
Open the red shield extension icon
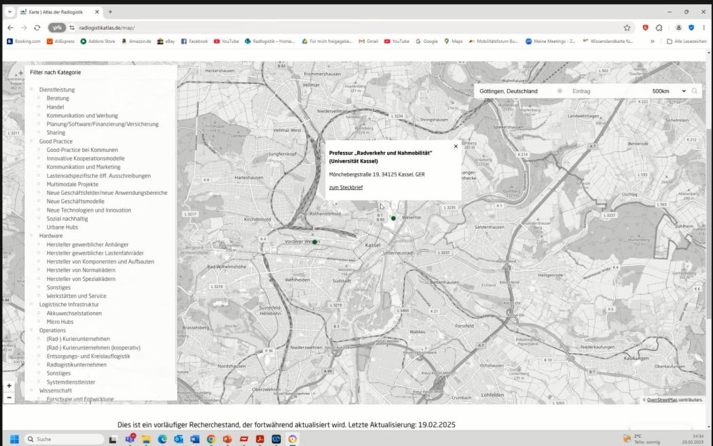coord(645,28)
